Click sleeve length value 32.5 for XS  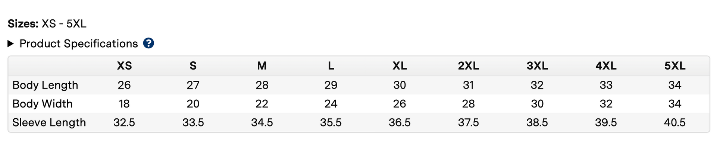124,122
